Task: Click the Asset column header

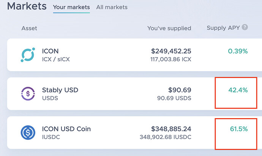Action: [x=29, y=28]
